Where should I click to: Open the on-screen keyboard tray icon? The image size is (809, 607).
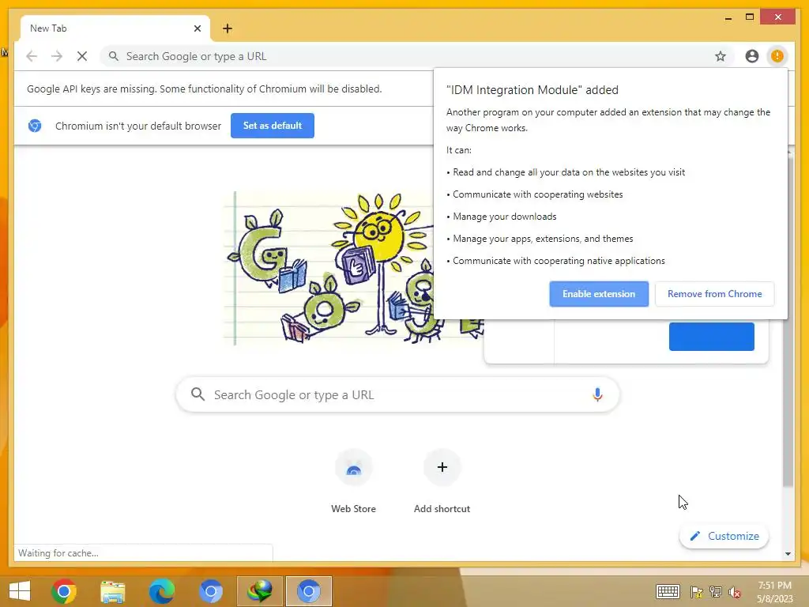pos(668,591)
